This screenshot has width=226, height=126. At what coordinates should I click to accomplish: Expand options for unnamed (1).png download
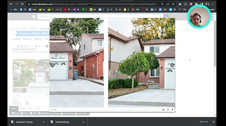coord(44,122)
